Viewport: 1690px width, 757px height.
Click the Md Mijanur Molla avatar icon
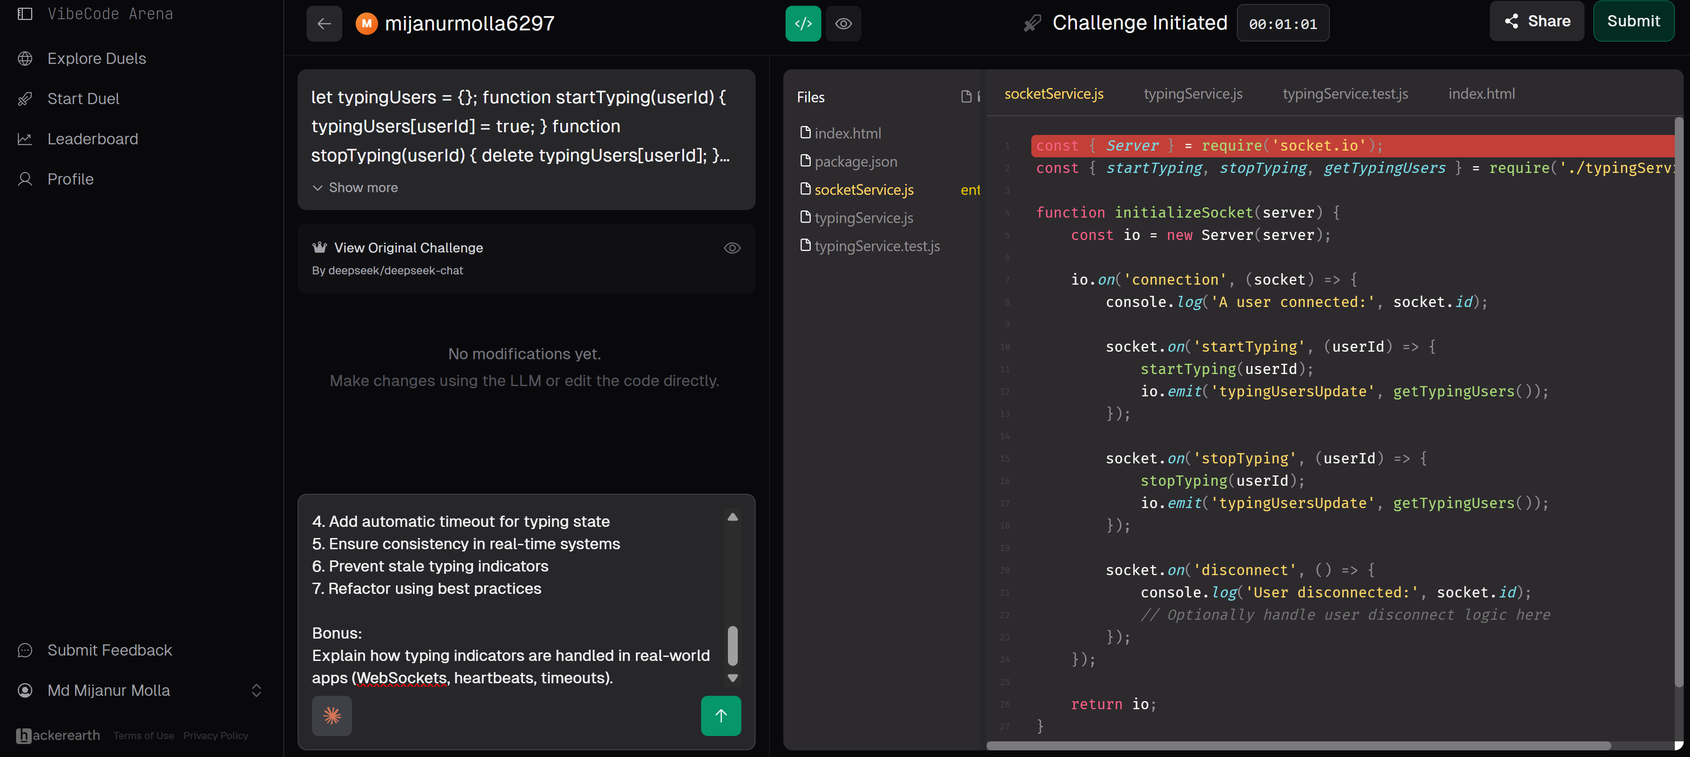(x=25, y=690)
